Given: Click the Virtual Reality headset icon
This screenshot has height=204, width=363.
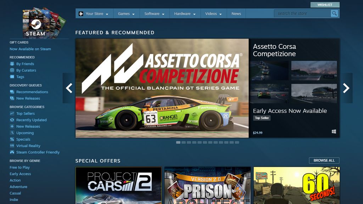Looking at the screenshot, I should [x=12, y=146].
